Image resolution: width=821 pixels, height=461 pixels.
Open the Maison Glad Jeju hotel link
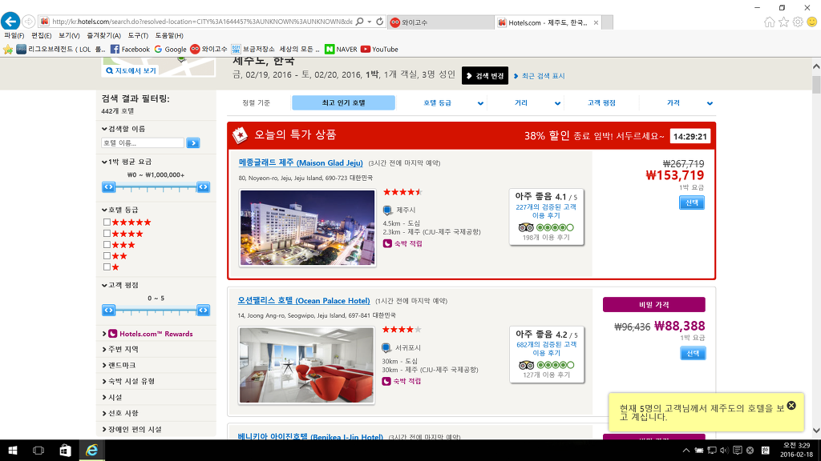[x=301, y=162]
